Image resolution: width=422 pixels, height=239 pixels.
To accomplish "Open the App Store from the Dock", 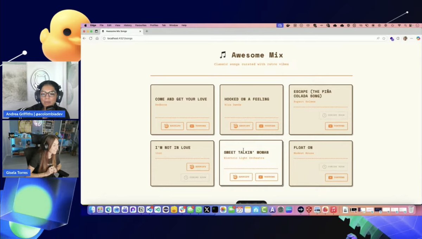I will [x=273, y=209].
